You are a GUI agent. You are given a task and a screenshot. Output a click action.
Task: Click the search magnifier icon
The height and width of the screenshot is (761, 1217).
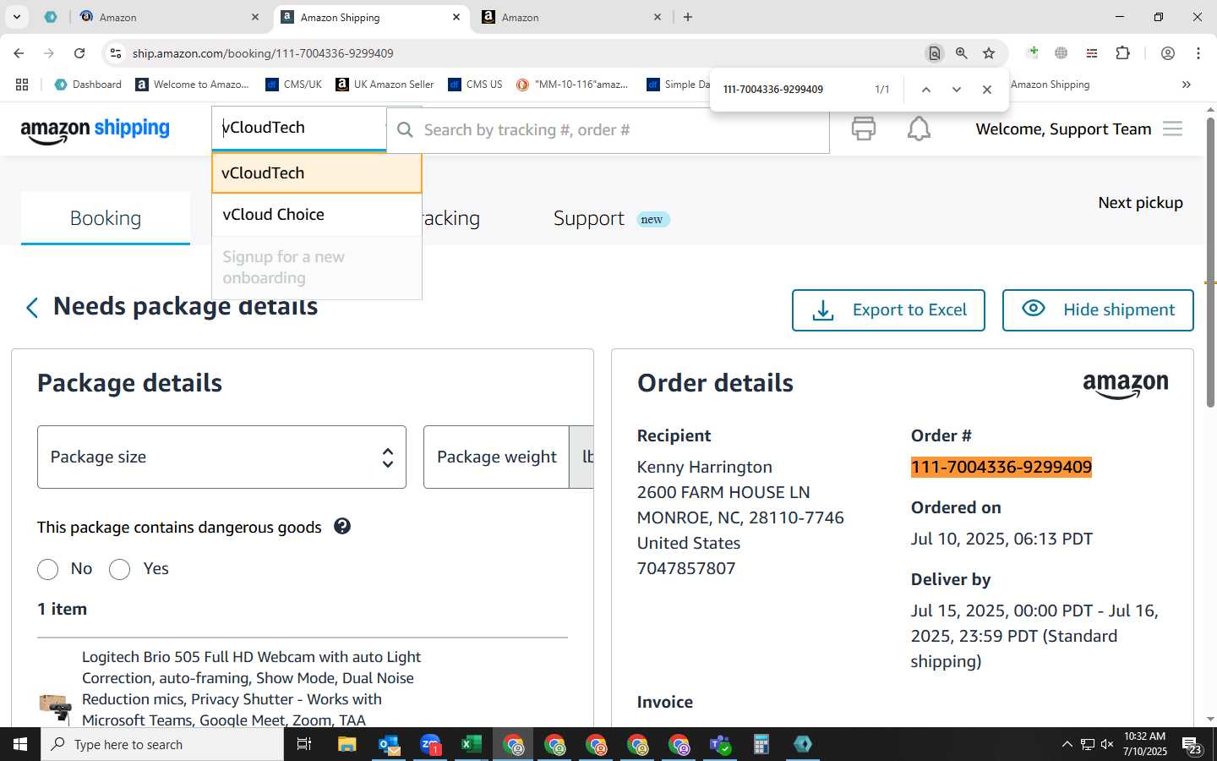[x=405, y=129]
